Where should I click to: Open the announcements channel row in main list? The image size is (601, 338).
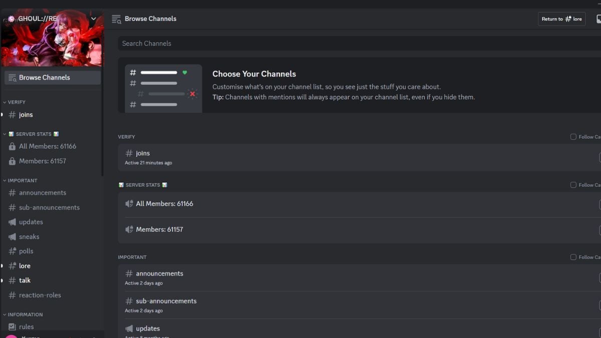coord(159,274)
